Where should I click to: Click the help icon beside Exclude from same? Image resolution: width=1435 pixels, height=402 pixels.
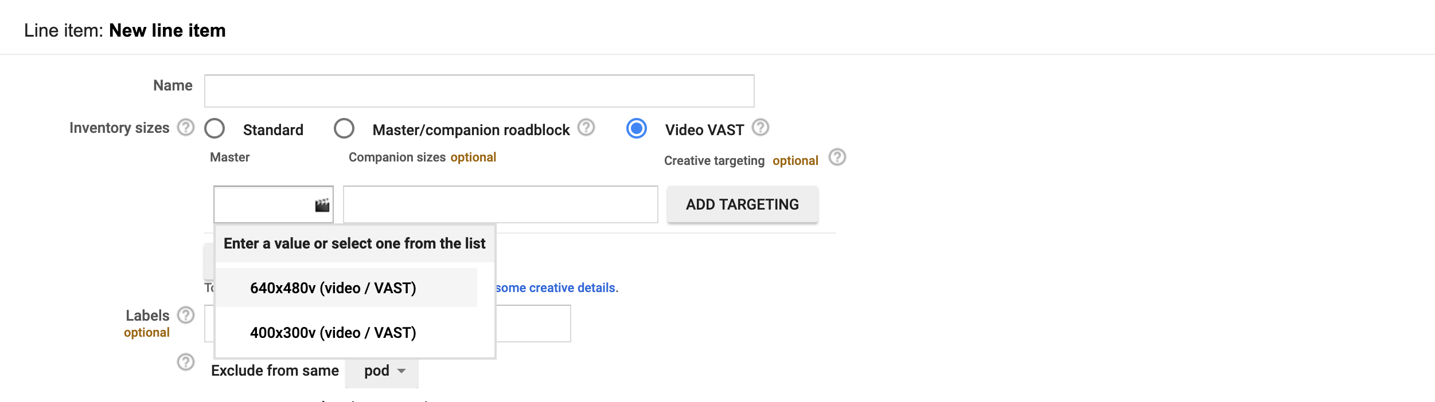pyautogui.click(x=185, y=361)
